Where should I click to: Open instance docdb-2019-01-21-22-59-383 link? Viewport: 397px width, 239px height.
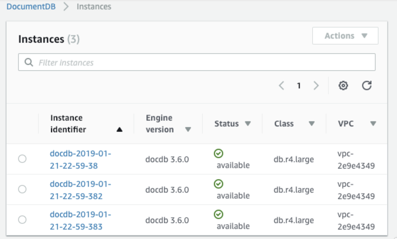pyautogui.click(x=80, y=220)
